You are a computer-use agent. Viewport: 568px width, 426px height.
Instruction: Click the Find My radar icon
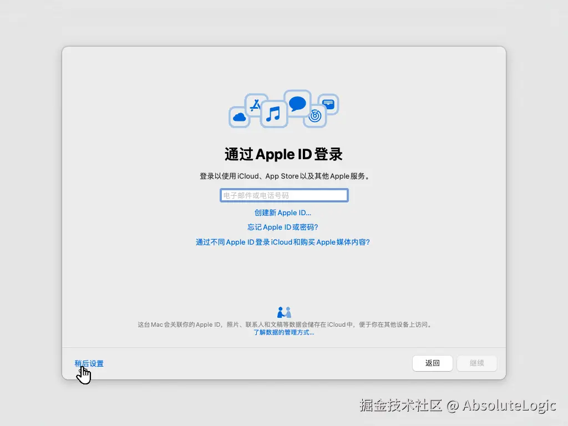click(315, 116)
